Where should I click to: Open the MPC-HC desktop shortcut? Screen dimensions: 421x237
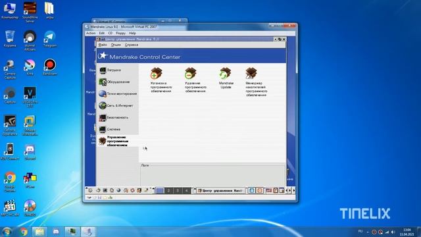point(10,208)
